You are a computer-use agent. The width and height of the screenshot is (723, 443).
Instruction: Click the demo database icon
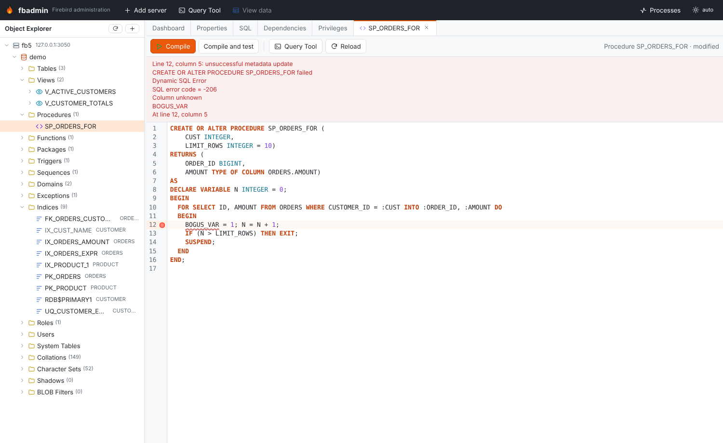coord(24,57)
